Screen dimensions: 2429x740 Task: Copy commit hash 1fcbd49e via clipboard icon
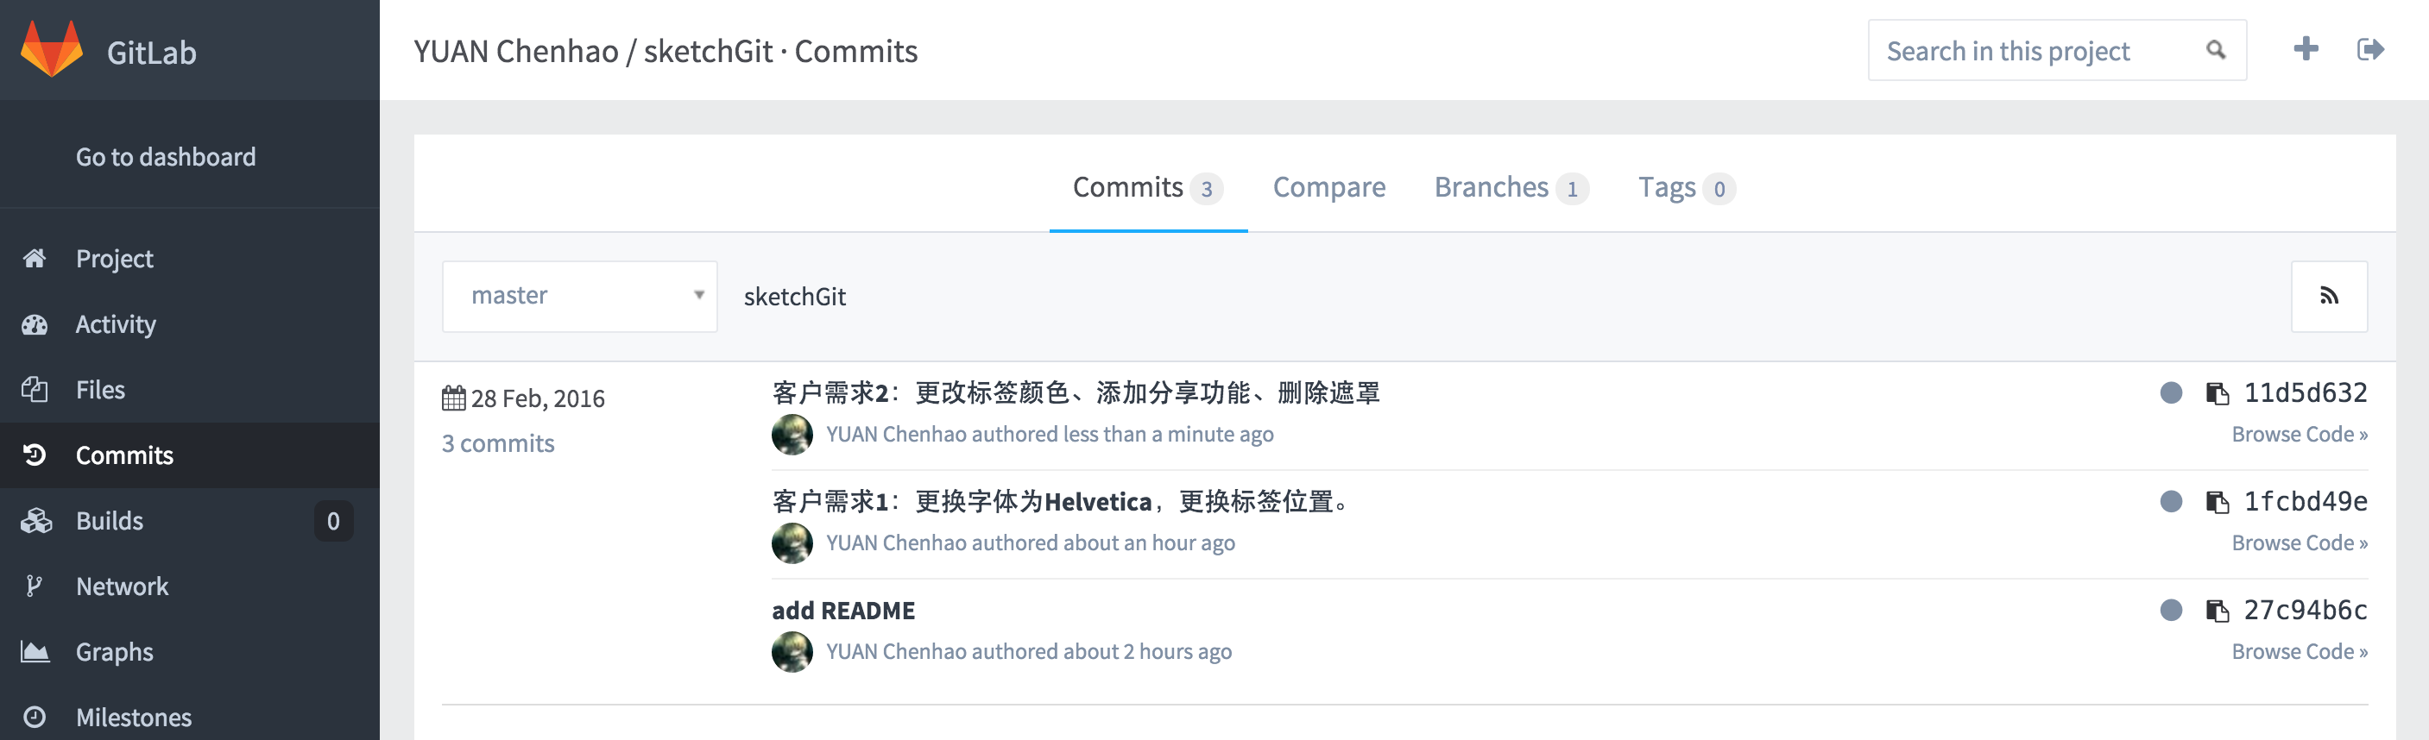click(2218, 501)
